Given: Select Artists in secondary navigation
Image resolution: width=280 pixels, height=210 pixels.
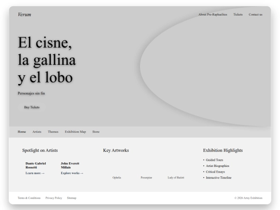Looking at the screenshot, I should [x=37, y=132].
